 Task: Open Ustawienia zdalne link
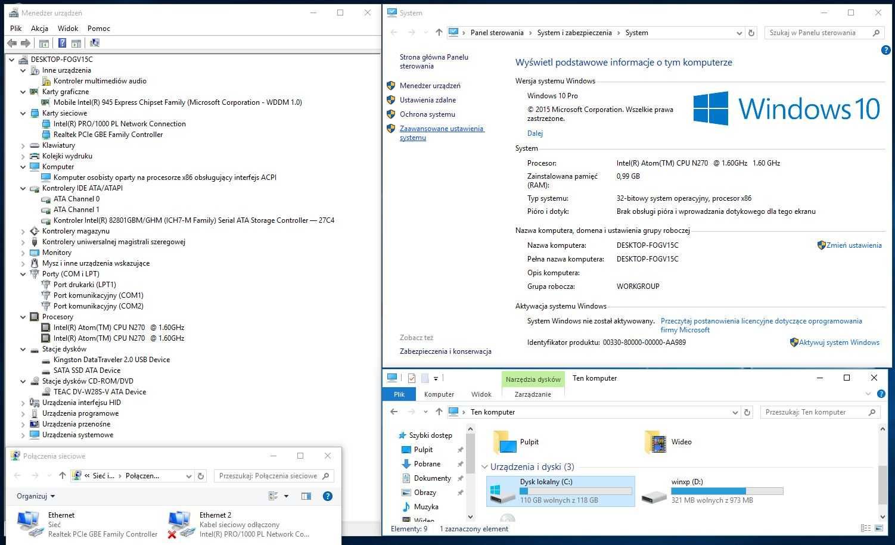428,100
